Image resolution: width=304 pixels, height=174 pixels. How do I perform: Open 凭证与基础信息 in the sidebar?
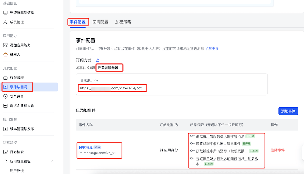[22, 13]
